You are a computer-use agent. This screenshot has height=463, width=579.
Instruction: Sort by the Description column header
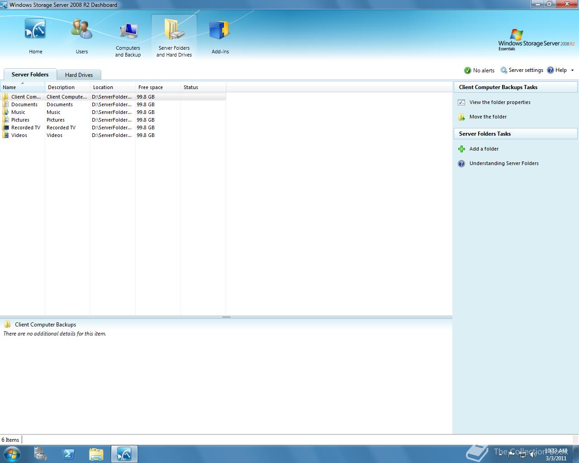click(x=68, y=87)
